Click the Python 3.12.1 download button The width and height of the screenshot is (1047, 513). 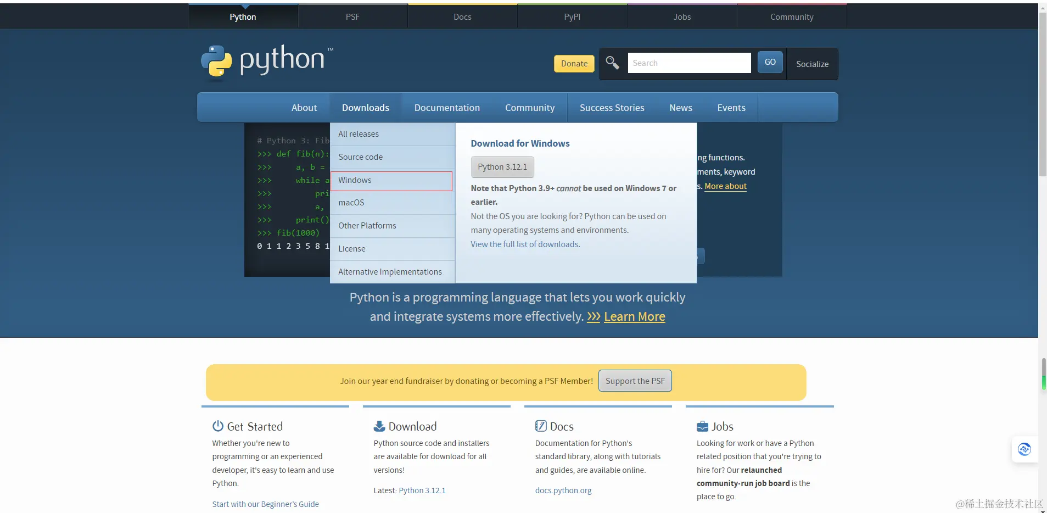[x=502, y=167]
